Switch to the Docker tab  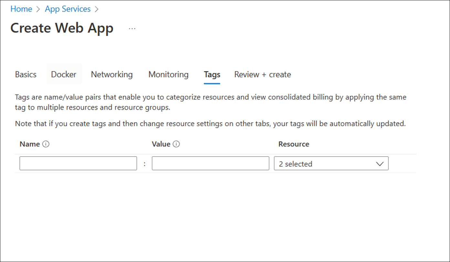pos(64,74)
